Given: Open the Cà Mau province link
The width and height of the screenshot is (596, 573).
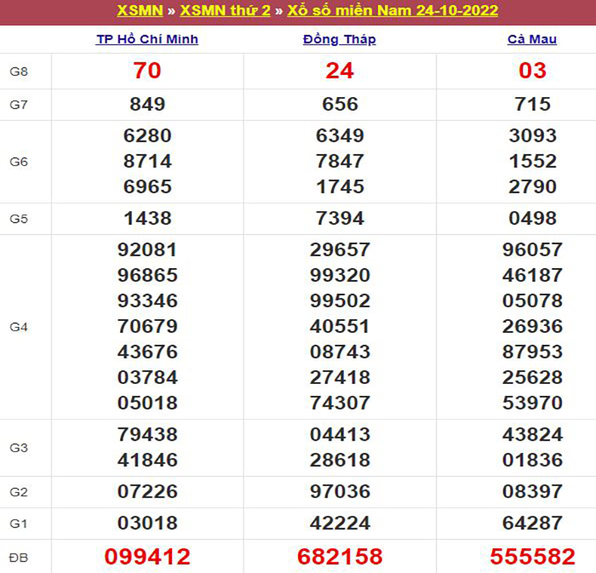Looking at the screenshot, I should click(532, 39).
